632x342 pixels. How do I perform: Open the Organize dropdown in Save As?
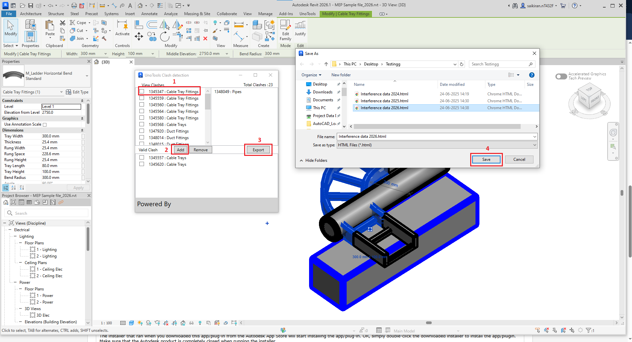[x=311, y=75]
